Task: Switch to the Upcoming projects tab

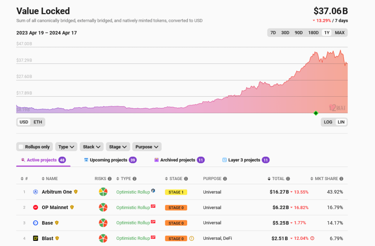Action: coord(108,160)
